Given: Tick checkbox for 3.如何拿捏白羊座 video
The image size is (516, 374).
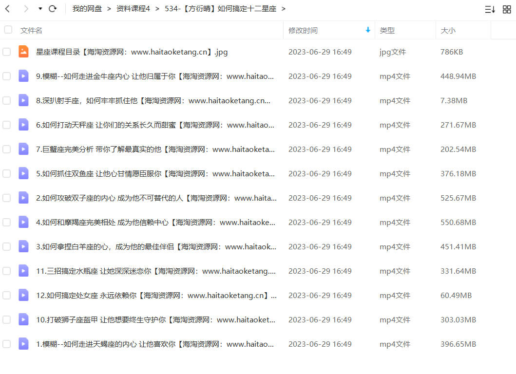Looking at the screenshot, I should (7, 247).
